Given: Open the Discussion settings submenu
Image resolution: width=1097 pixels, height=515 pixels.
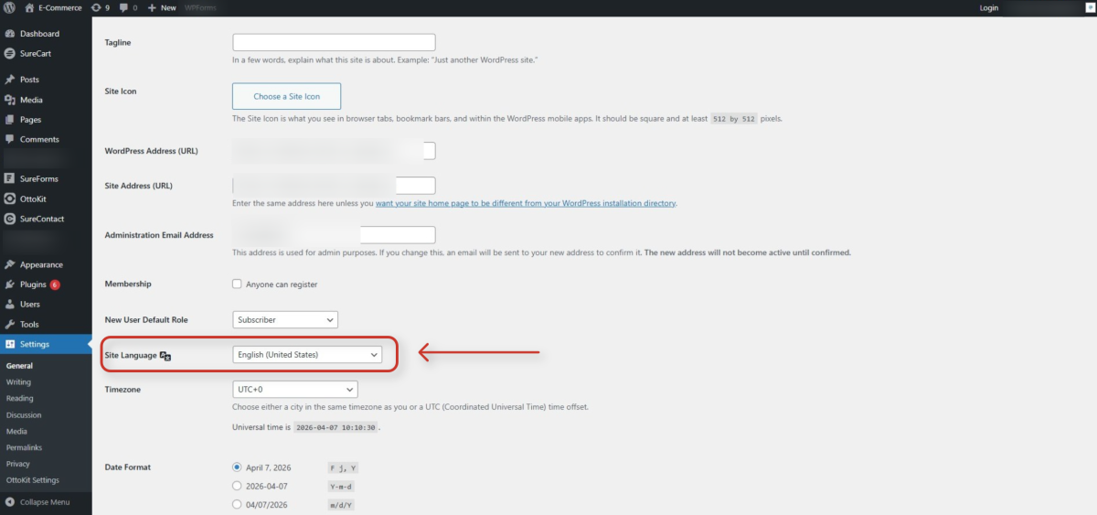Looking at the screenshot, I should coord(24,415).
